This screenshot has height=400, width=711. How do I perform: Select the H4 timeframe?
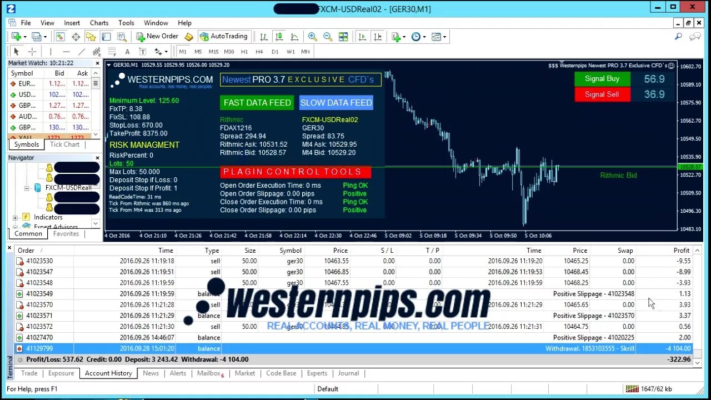[x=259, y=52]
